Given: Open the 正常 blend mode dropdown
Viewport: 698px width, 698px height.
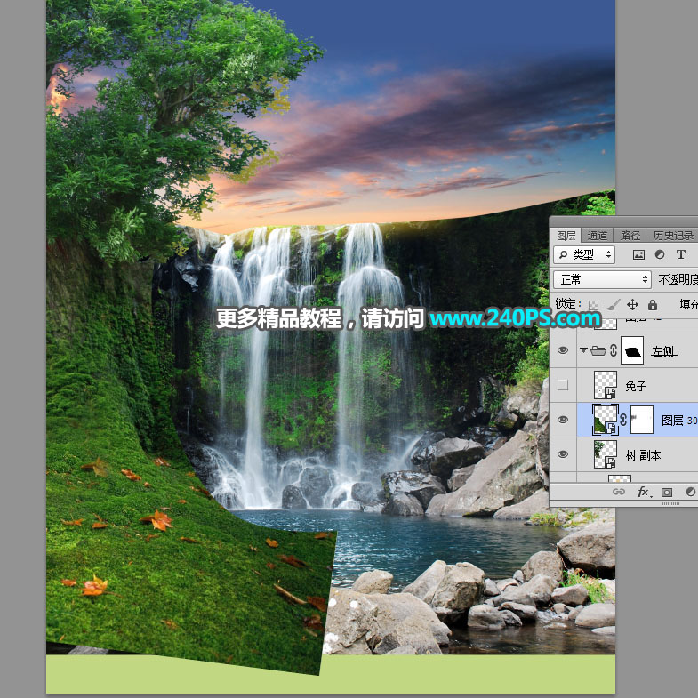Looking at the screenshot, I should 602,279.
